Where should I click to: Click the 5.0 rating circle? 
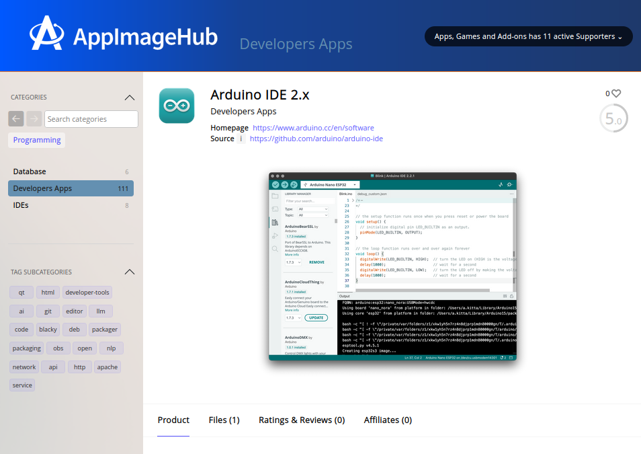pyautogui.click(x=613, y=118)
